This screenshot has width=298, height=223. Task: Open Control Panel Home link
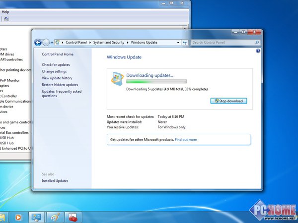[x=58, y=54]
